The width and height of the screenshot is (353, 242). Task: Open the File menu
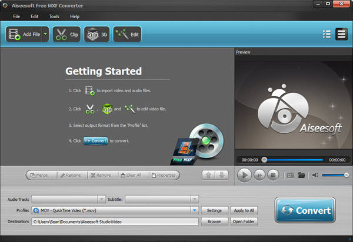(x=16, y=16)
